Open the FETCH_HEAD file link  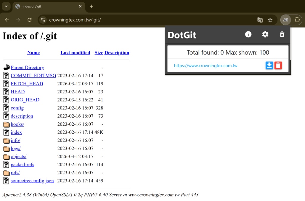[x=27, y=84]
